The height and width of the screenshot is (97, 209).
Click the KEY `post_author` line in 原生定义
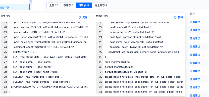pyautogui.click(x=34, y=67)
